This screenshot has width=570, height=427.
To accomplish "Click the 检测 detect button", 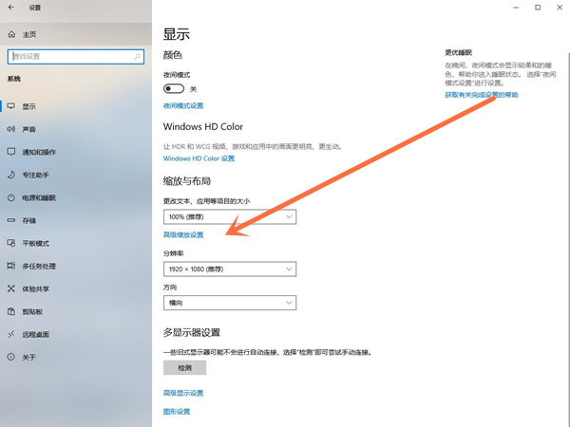I will pyautogui.click(x=184, y=367).
